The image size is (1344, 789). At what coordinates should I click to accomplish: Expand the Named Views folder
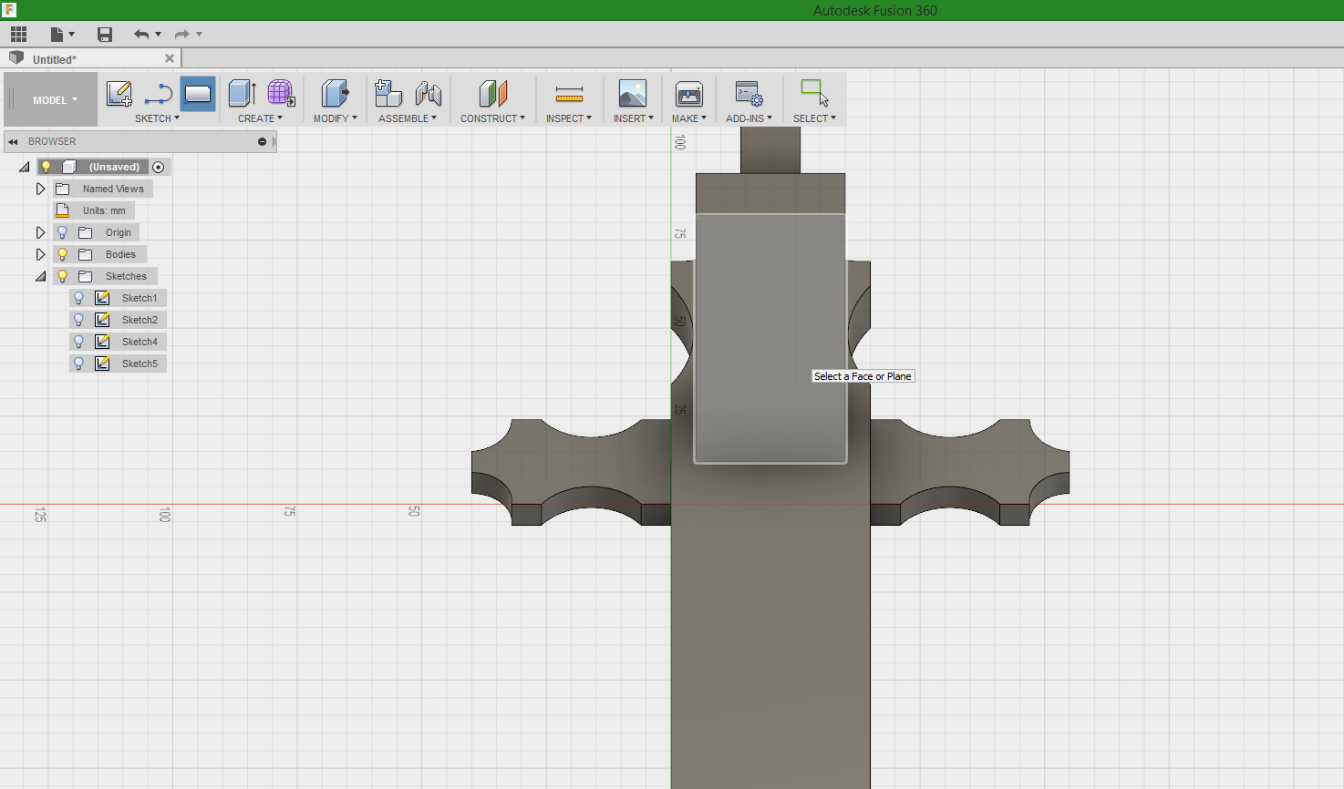click(x=40, y=189)
